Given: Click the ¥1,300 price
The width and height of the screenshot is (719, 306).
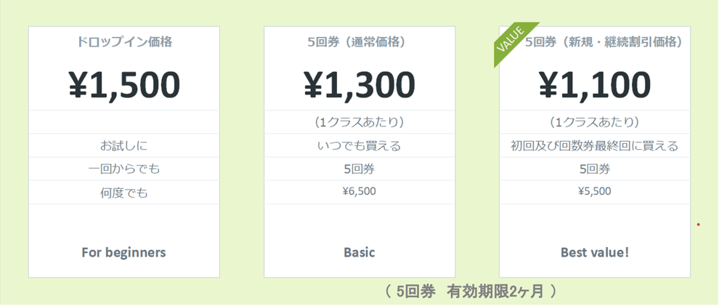Looking at the screenshot, I should [359, 84].
